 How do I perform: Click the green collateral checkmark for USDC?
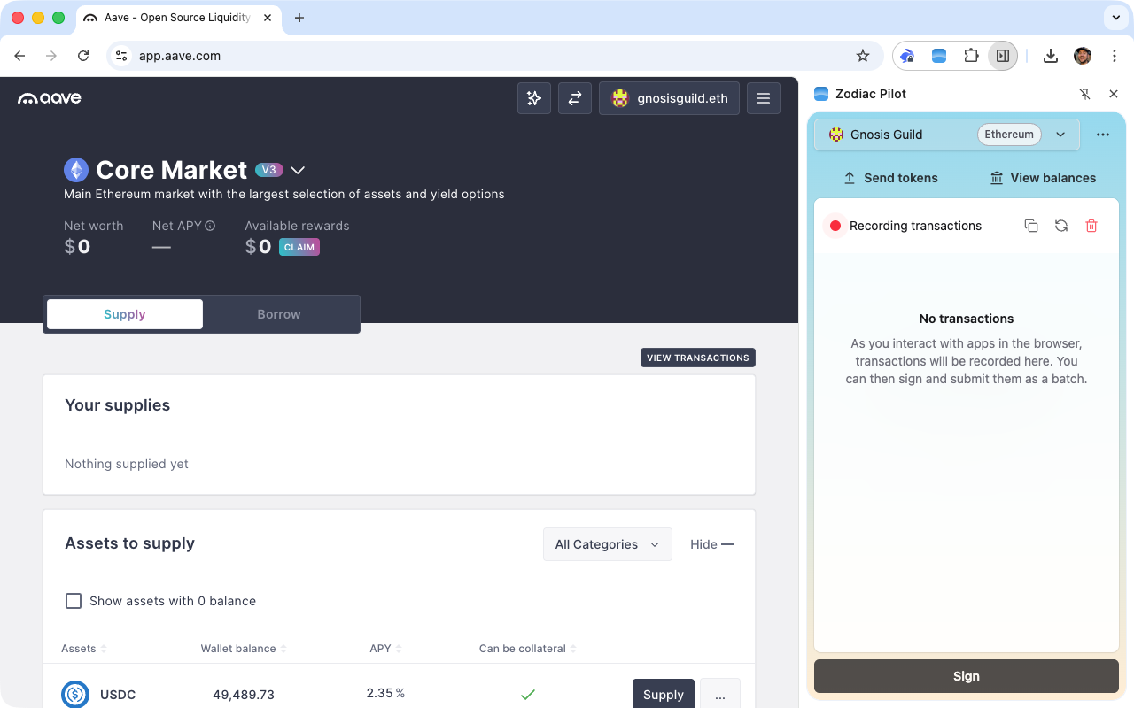tap(528, 695)
